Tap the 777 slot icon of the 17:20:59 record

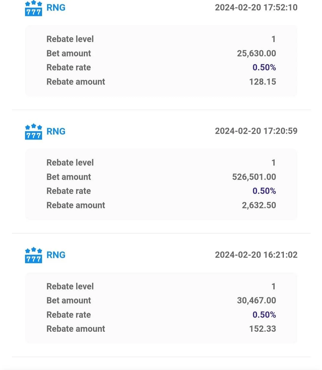pos(33,132)
